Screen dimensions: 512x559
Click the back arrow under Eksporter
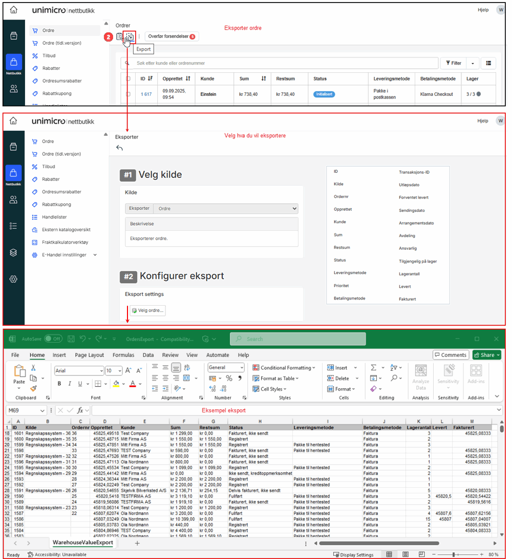tap(119, 148)
